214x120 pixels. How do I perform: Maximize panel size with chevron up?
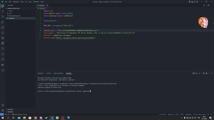tap(209, 73)
